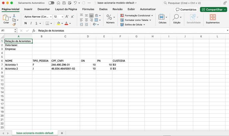The height and width of the screenshot is (136, 229).
Task: Align text to middle icon
Action: tap(87, 15)
